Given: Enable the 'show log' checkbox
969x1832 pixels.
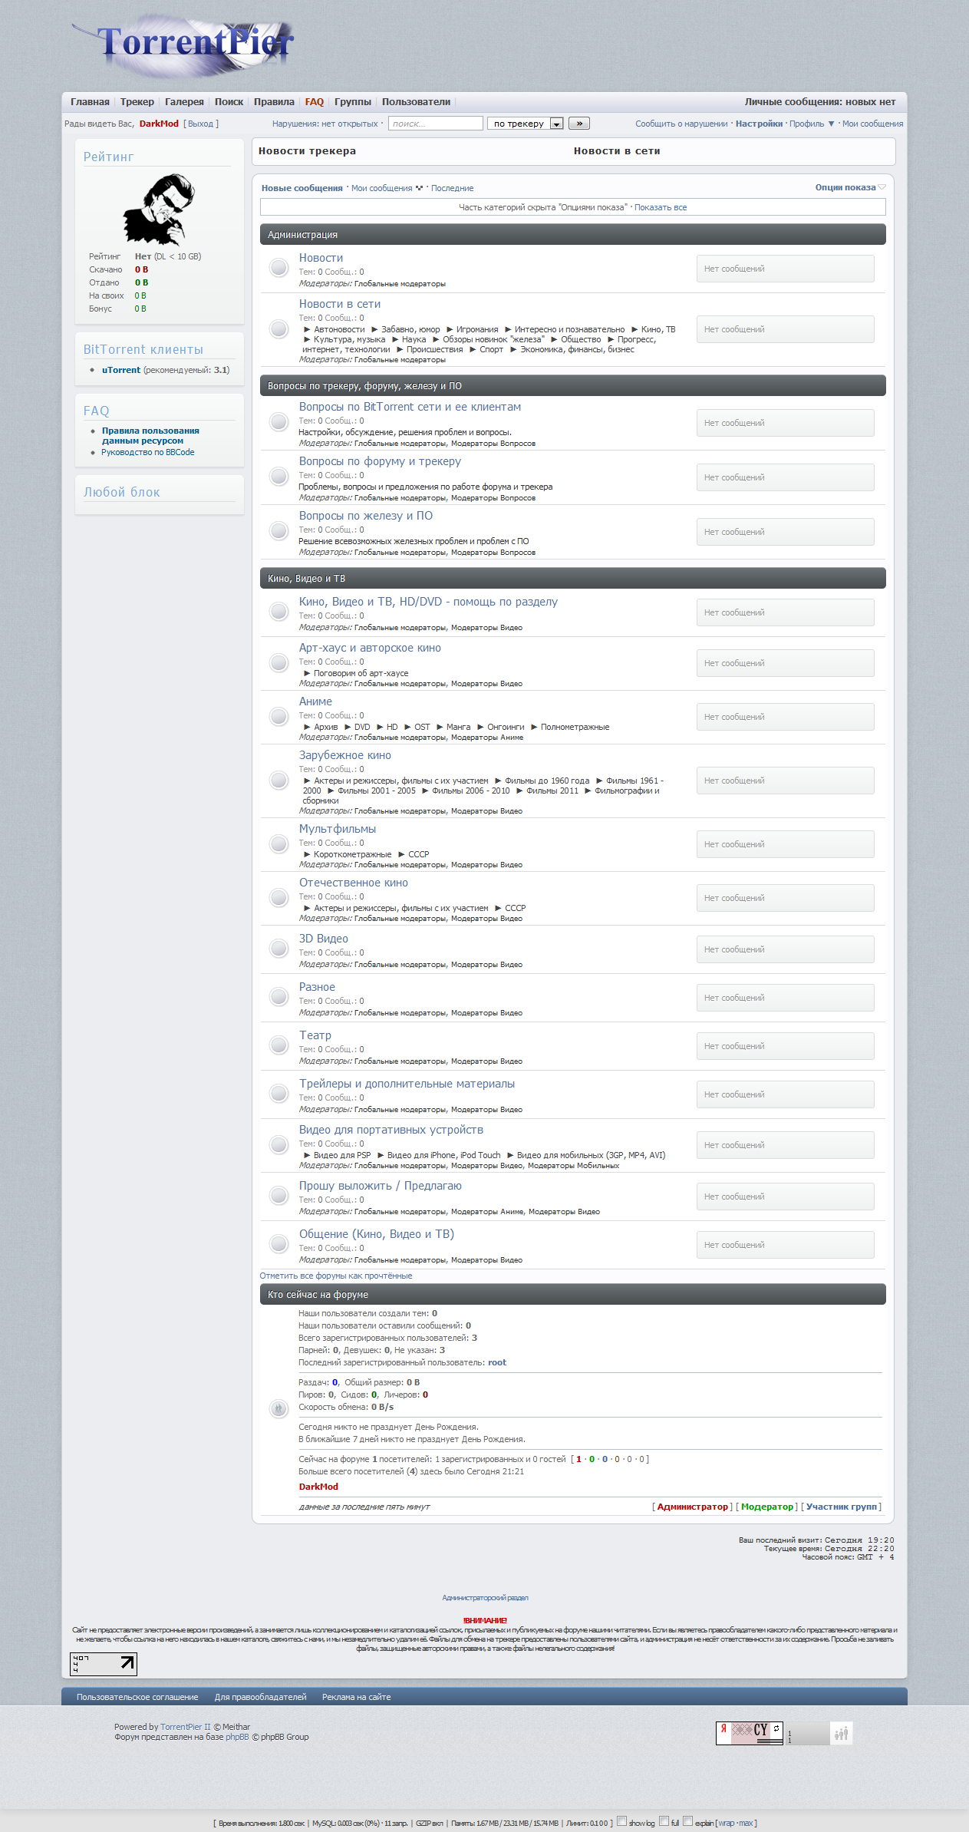Looking at the screenshot, I should [622, 1820].
